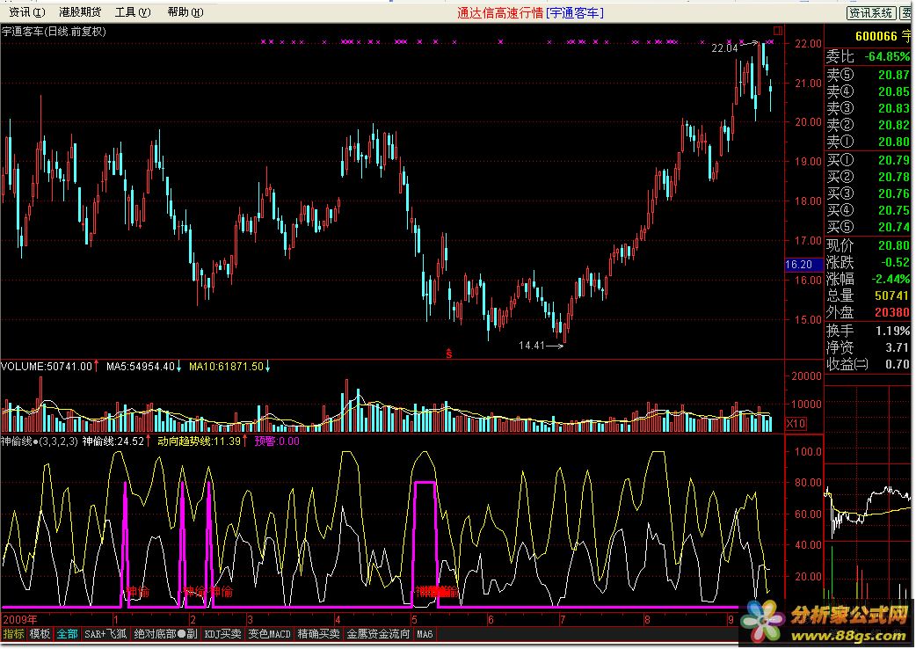The width and height of the screenshot is (916, 649).
Task: Click the red window-layout icon above the price axis
Action: coord(778,30)
